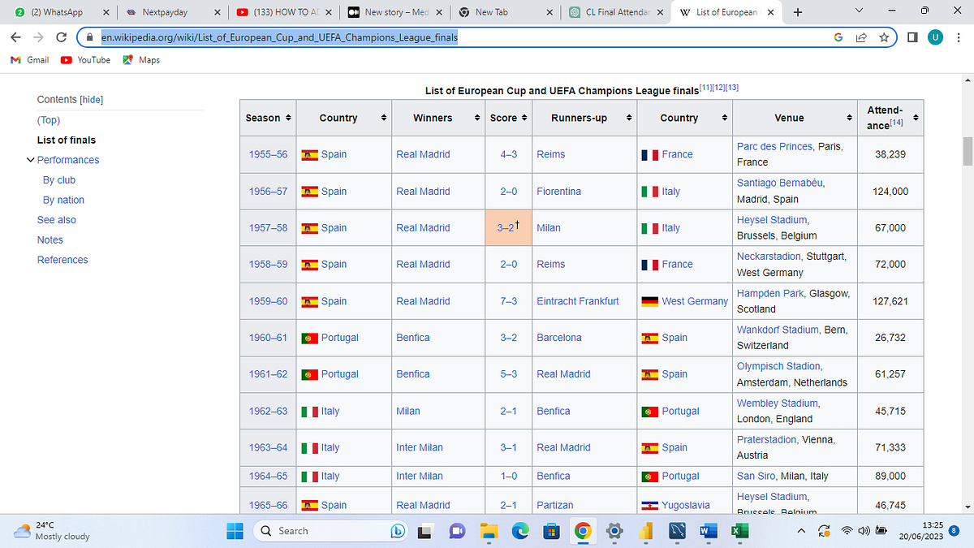
Task: Open the 1955–56 season link
Action: pos(268,154)
